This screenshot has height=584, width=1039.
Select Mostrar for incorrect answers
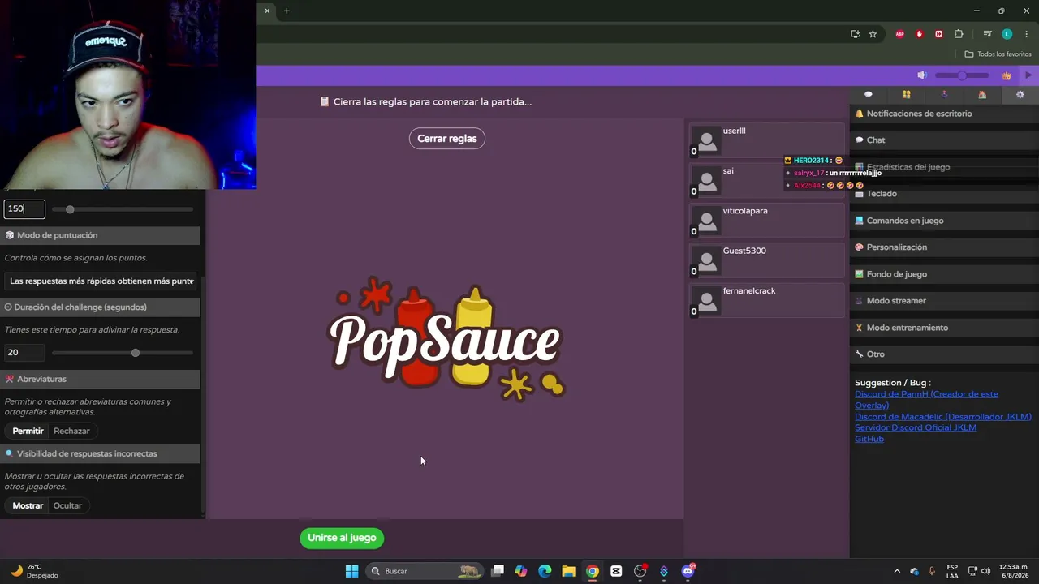pos(28,505)
